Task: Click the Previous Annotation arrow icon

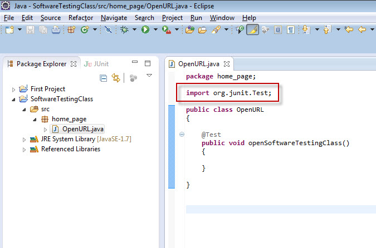Action: tap(328, 29)
